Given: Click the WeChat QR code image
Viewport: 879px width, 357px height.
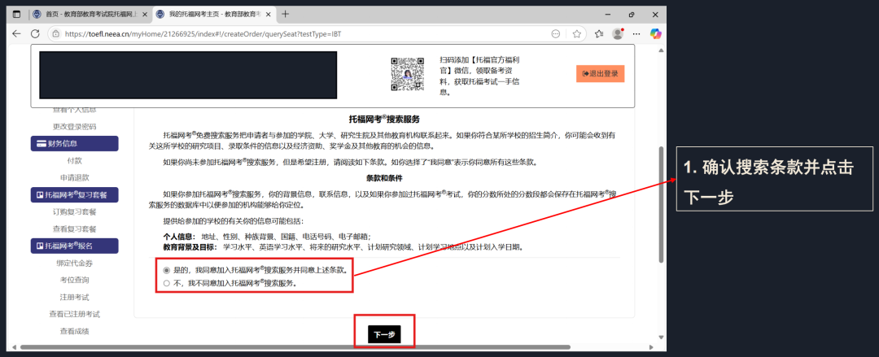Looking at the screenshot, I should click(407, 73).
